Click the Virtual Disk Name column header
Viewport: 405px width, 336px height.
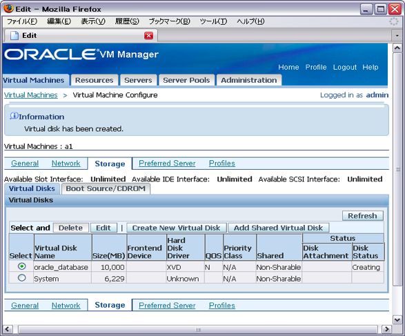(63, 248)
